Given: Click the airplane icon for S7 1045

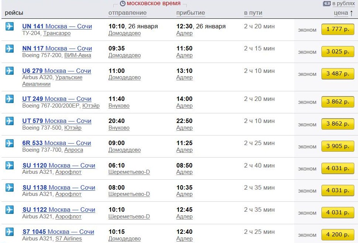Looking at the screenshot, I should click(10, 232).
